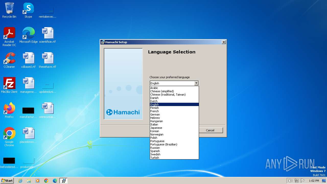This screenshot has width=327, height=184.
Task: Pick Italian in the language list
Action: tap(174, 124)
